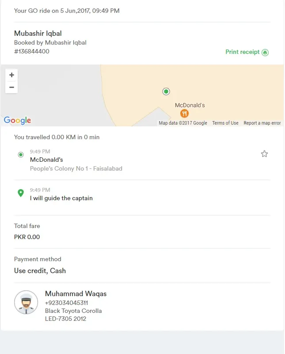Open the Google logo on the map

pos(17,120)
